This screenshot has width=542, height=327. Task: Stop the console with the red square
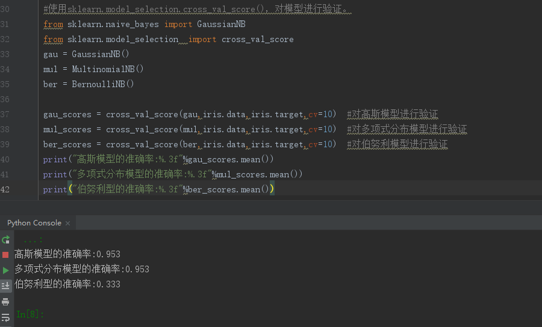click(5, 255)
